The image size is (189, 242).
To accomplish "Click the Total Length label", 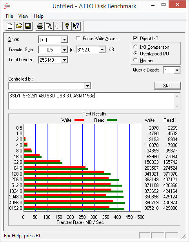I will point(21,60).
